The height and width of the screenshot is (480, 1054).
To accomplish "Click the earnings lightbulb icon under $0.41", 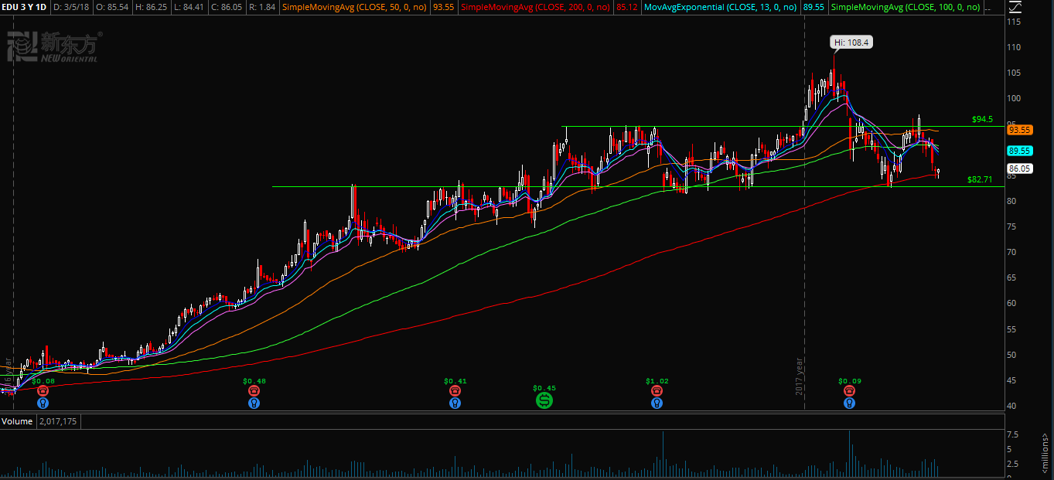I will pos(455,403).
